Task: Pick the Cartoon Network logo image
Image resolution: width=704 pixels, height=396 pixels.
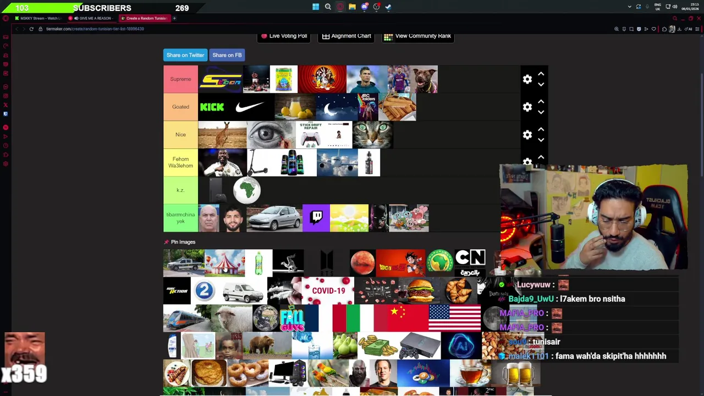Action: click(470, 263)
